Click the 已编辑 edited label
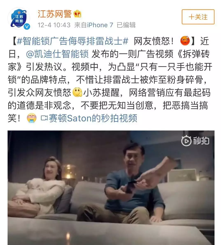222x245 pixels. [126, 25]
